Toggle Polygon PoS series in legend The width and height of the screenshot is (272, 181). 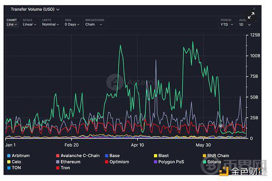pyautogui.click(x=169, y=162)
